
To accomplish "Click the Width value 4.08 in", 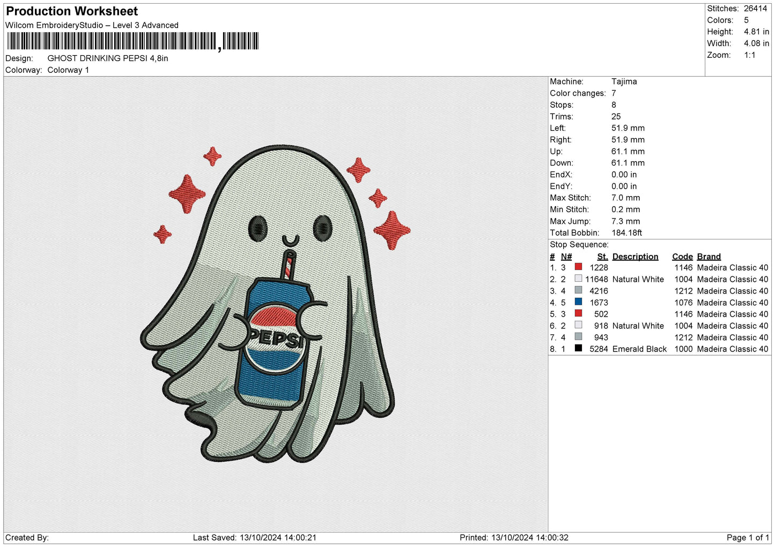I will [756, 43].
